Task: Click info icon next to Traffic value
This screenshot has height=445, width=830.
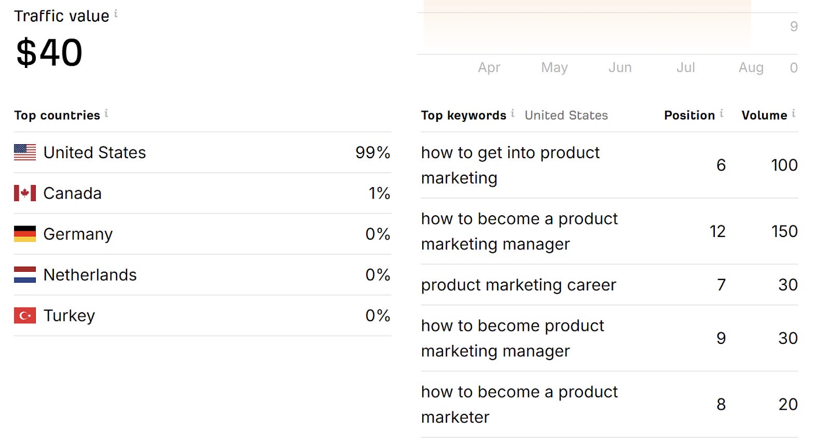Action: coord(116,14)
